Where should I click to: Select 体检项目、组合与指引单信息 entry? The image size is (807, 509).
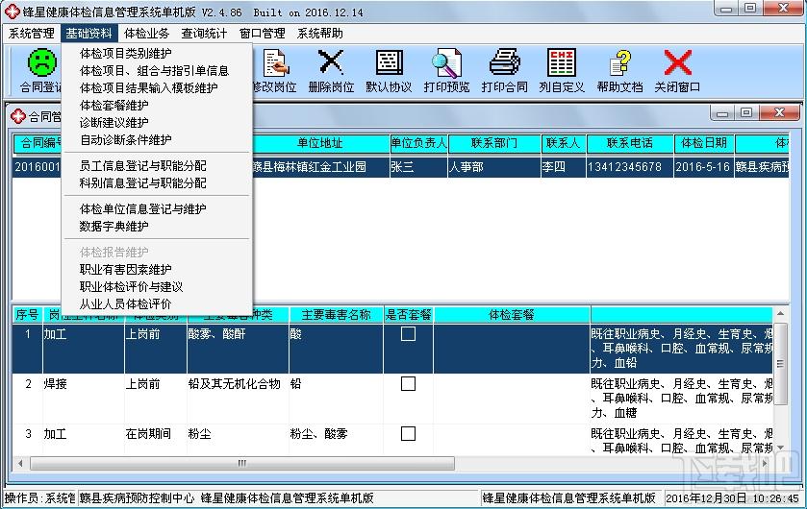tap(157, 70)
